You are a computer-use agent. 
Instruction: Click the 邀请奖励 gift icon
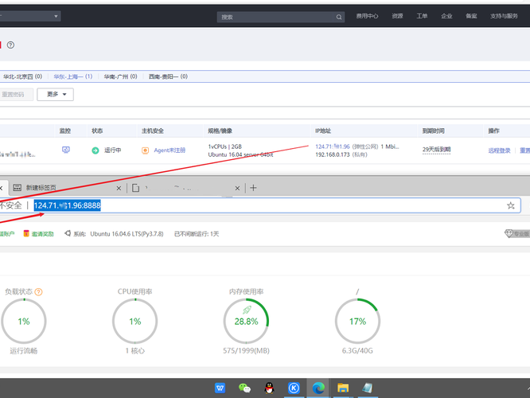point(26,234)
